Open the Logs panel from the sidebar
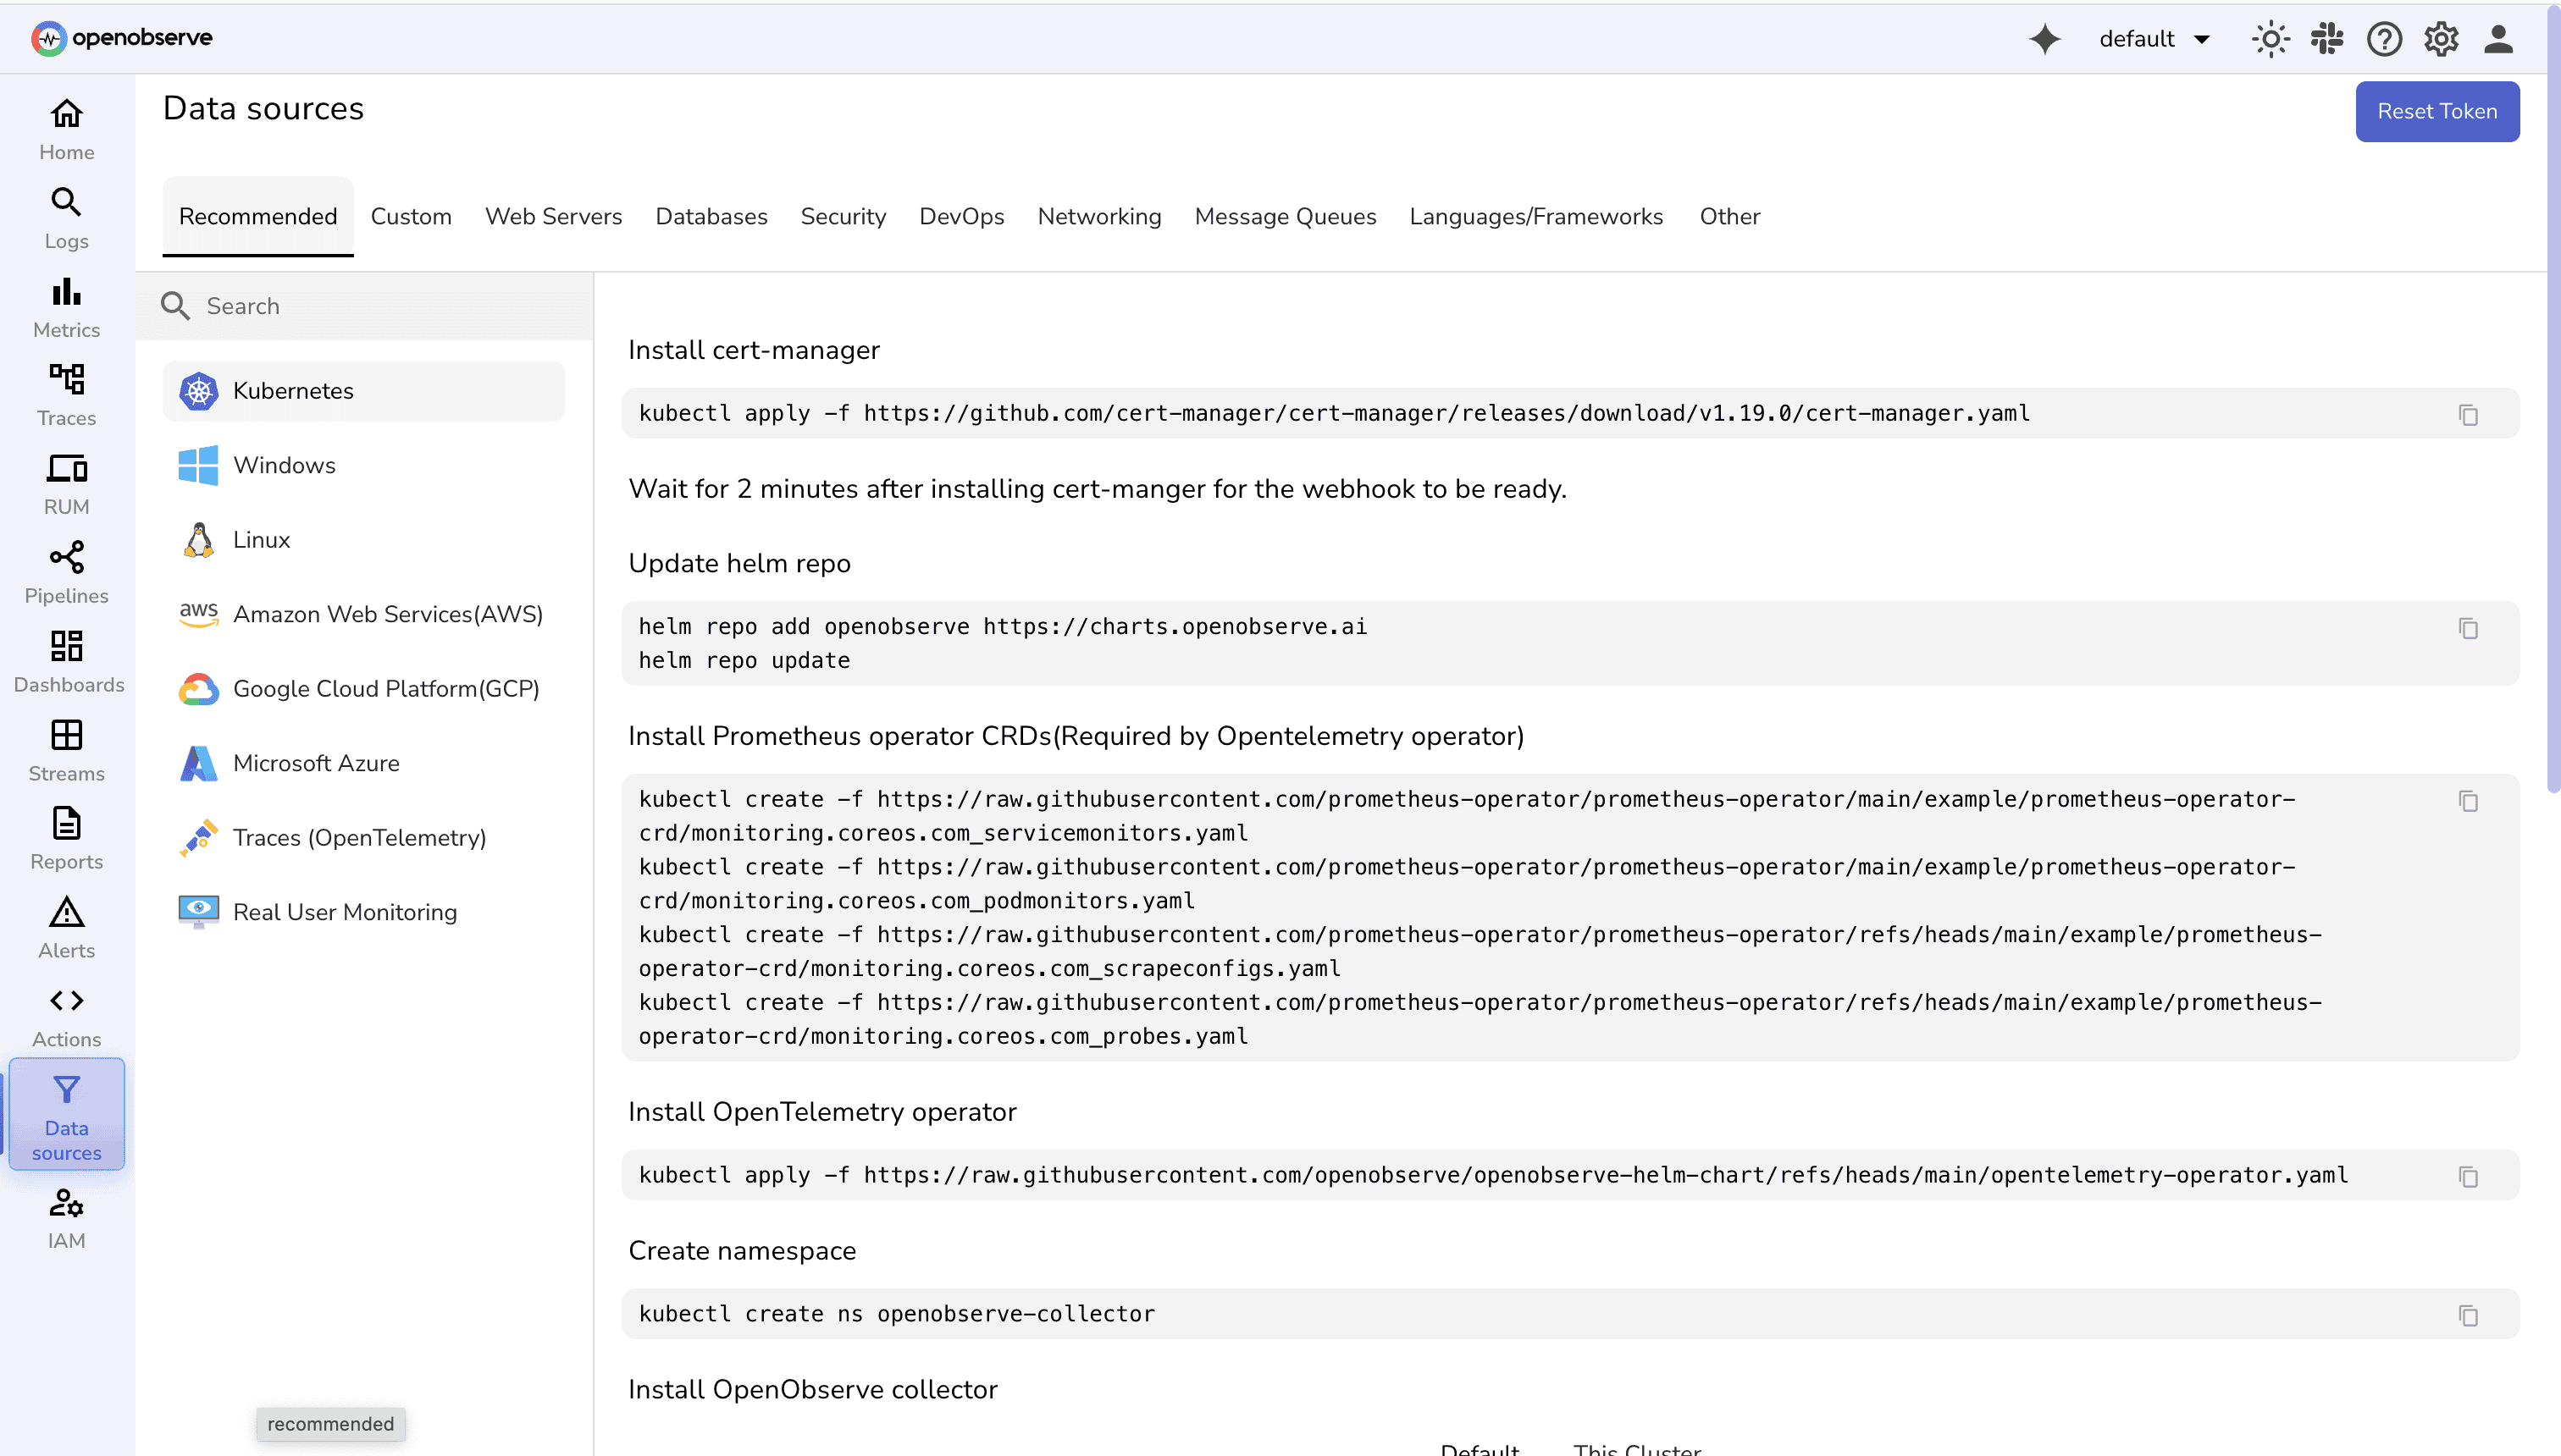Image resolution: width=2561 pixels, height=1456 pixels. [x=65, y=217]
